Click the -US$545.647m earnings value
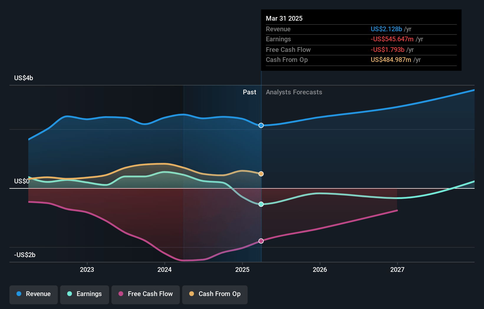484x309 pixels. (x=392, y=39)
